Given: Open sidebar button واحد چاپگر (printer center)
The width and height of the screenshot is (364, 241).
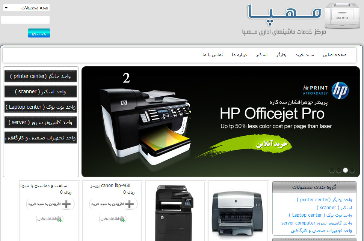Looking at the screenshot, I should tap(41, 76).
